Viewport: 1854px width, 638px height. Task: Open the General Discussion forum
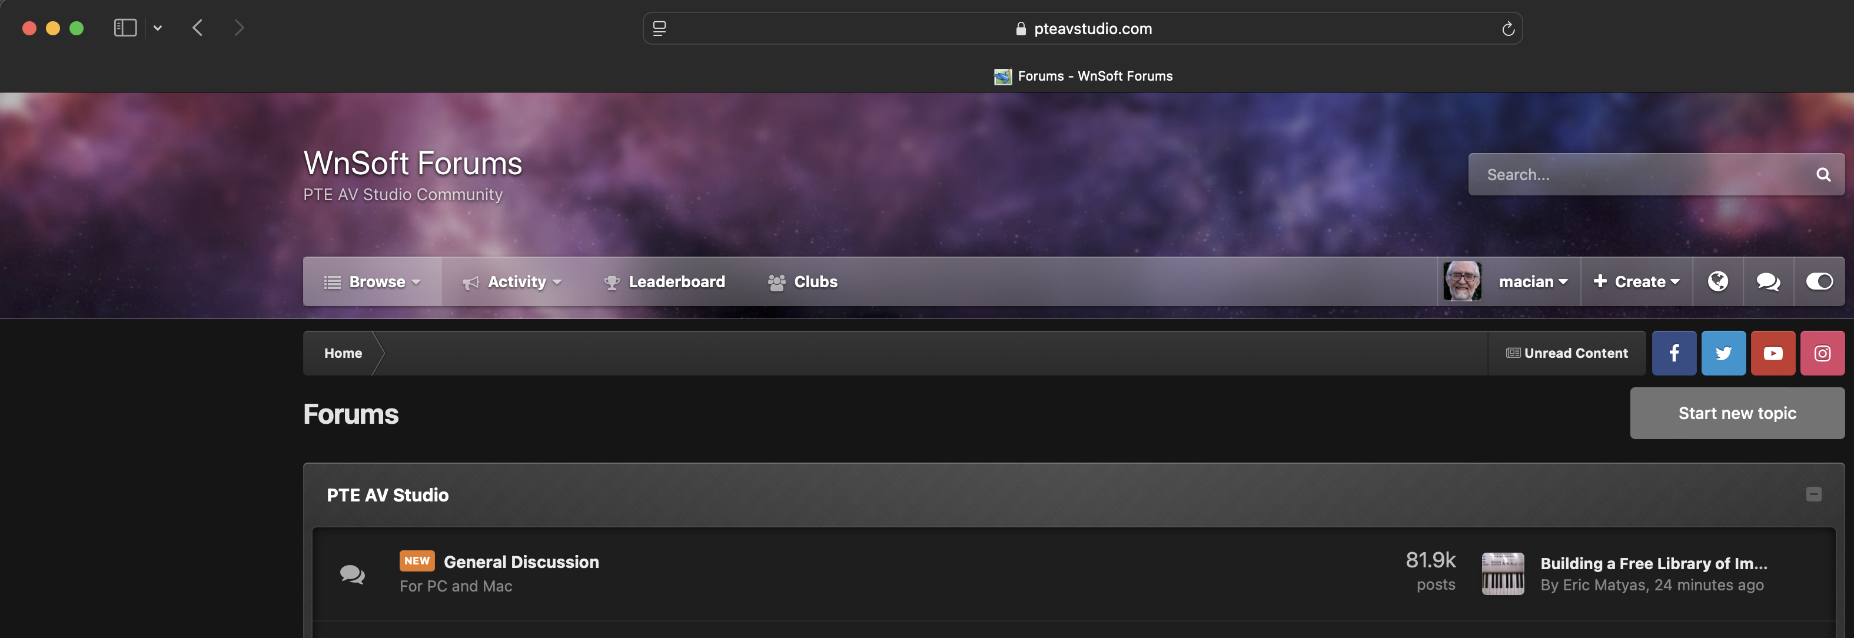click(x=520, y=561)
